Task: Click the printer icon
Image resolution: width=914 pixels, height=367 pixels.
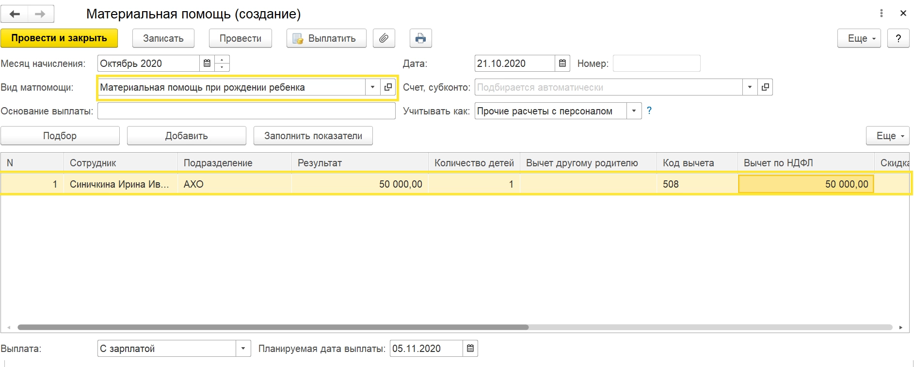Action: [420, 38]
